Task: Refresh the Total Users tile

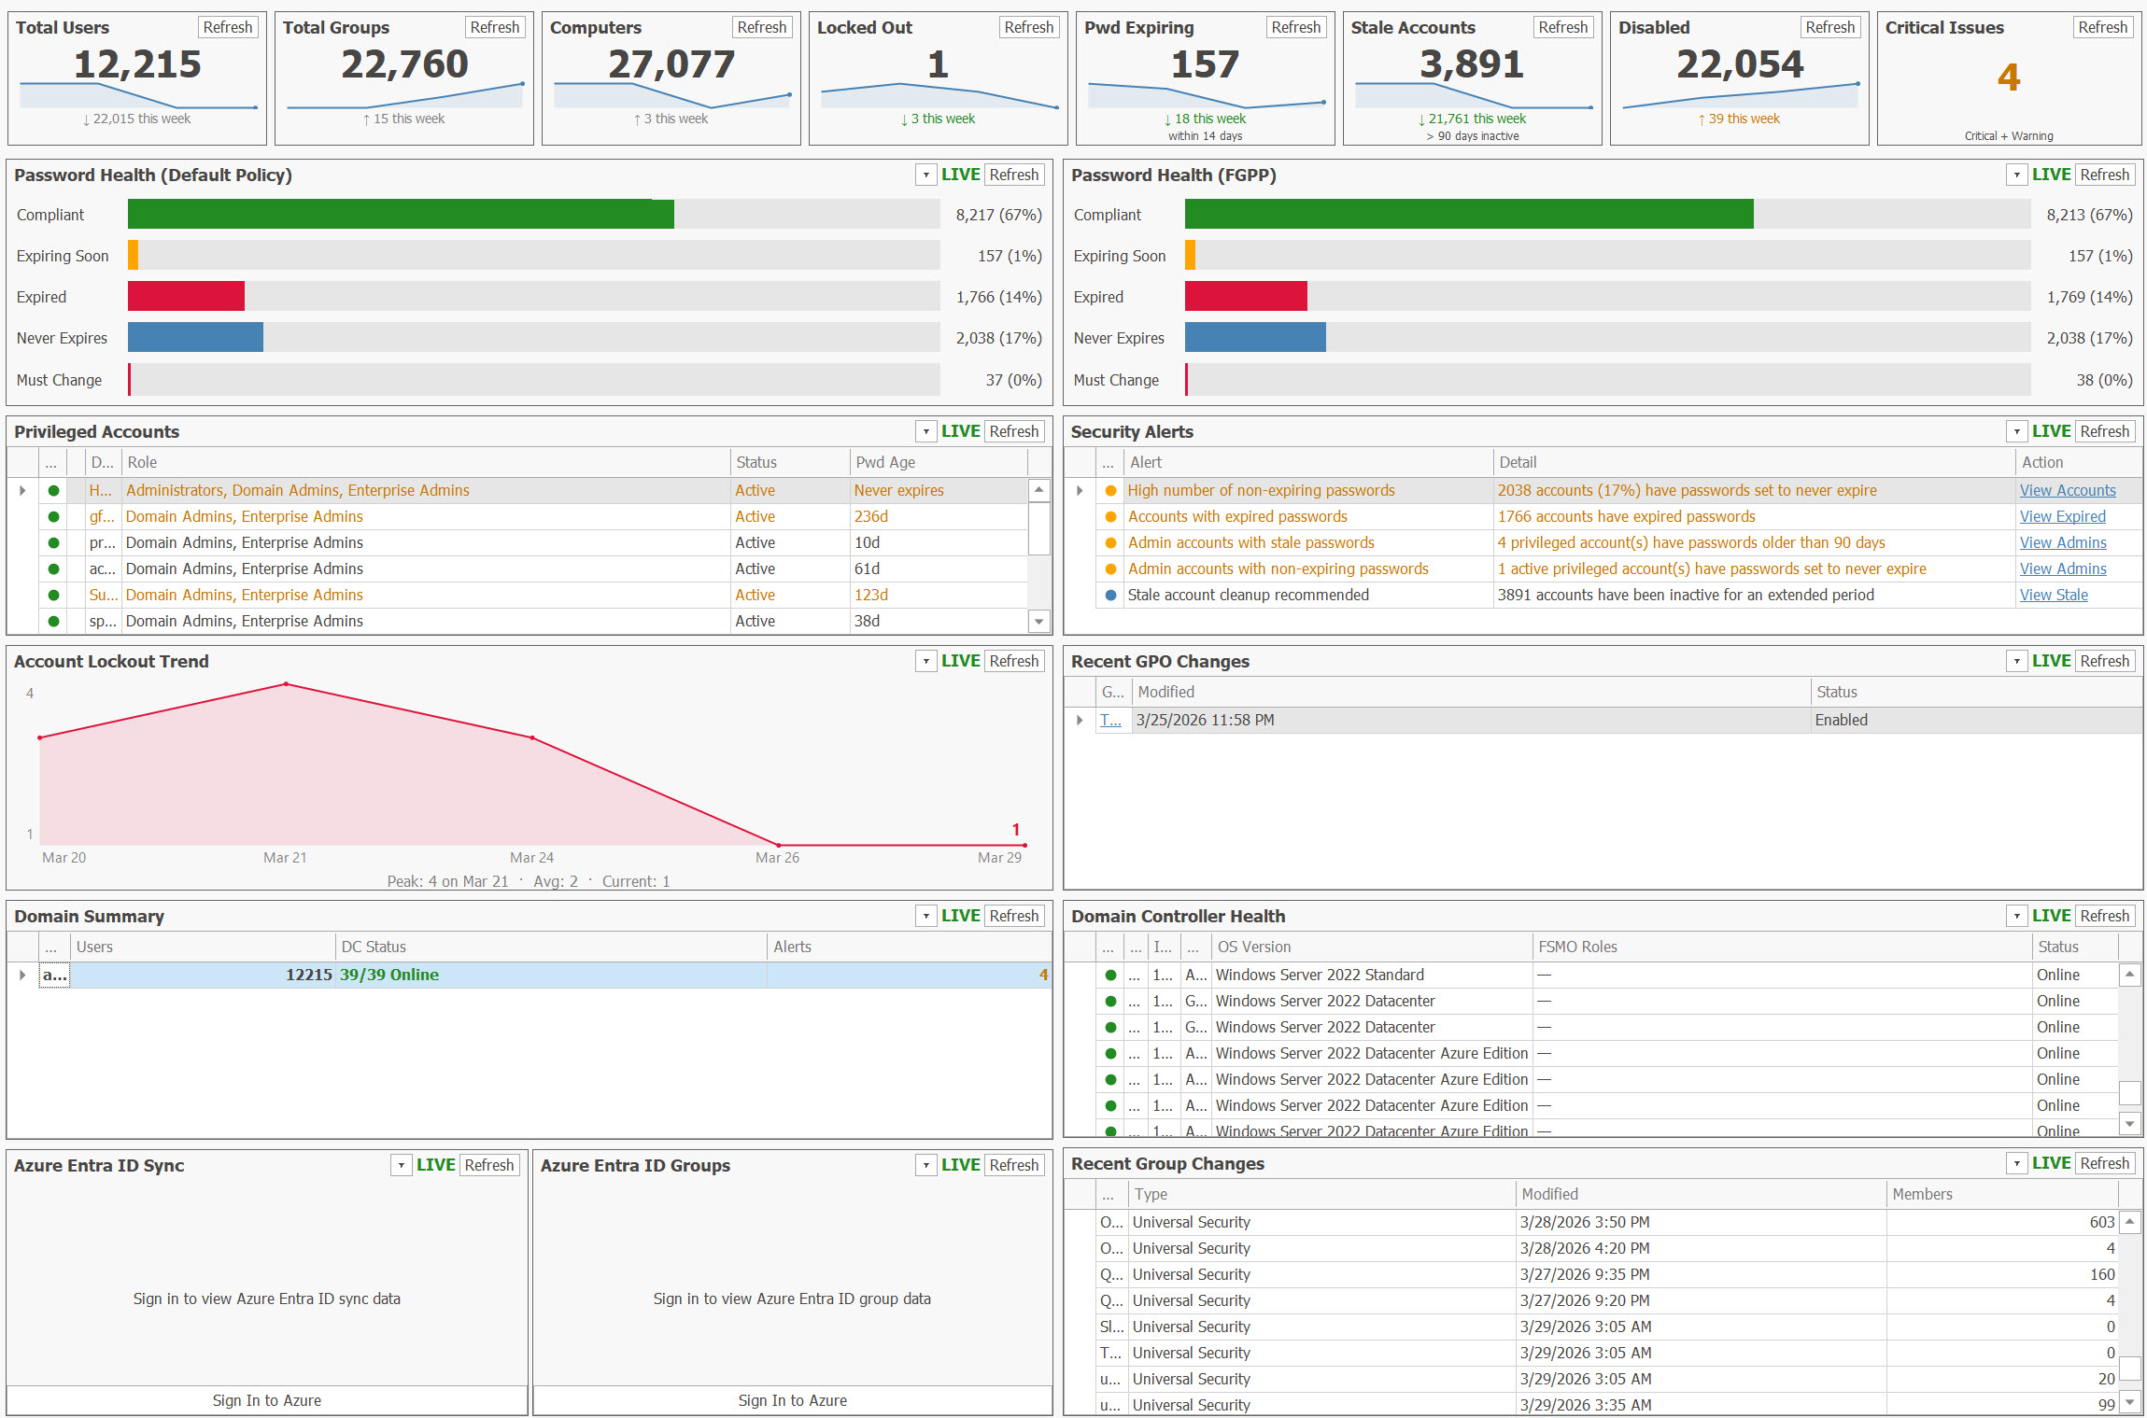Action: pyautogui.click(x=227, y=26)
